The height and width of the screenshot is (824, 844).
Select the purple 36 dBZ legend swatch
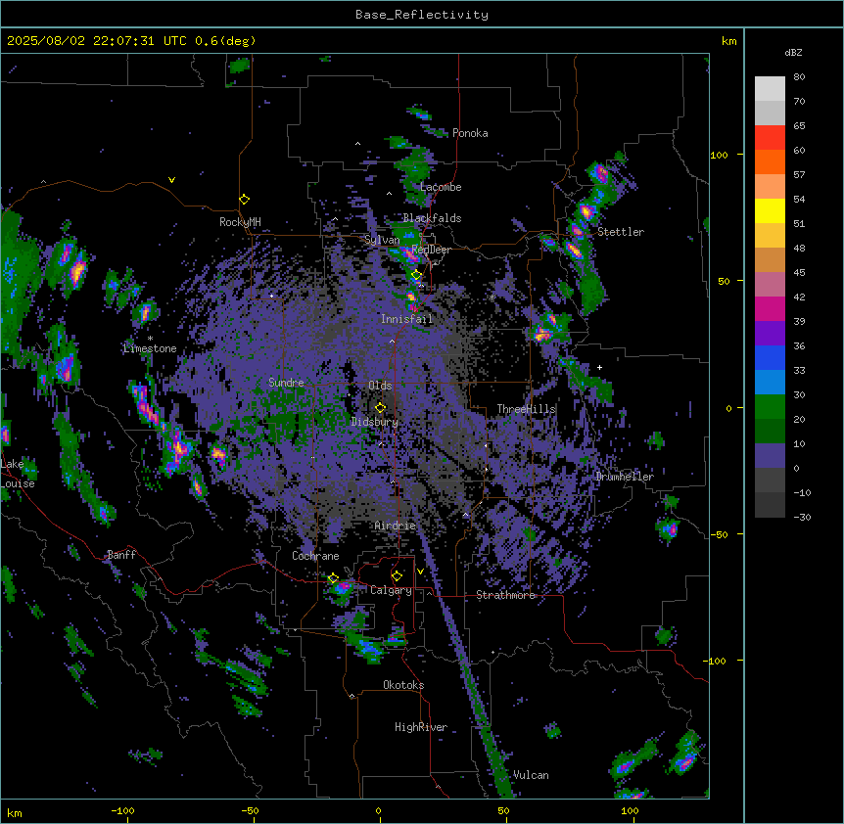click(x=770, y=334)
